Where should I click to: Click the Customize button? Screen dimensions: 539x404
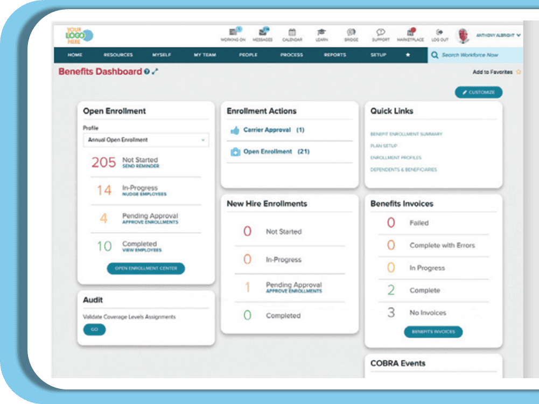[478, 92]
